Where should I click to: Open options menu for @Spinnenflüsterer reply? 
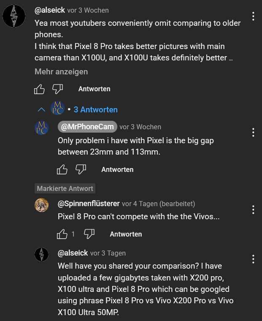pos(253,209)
